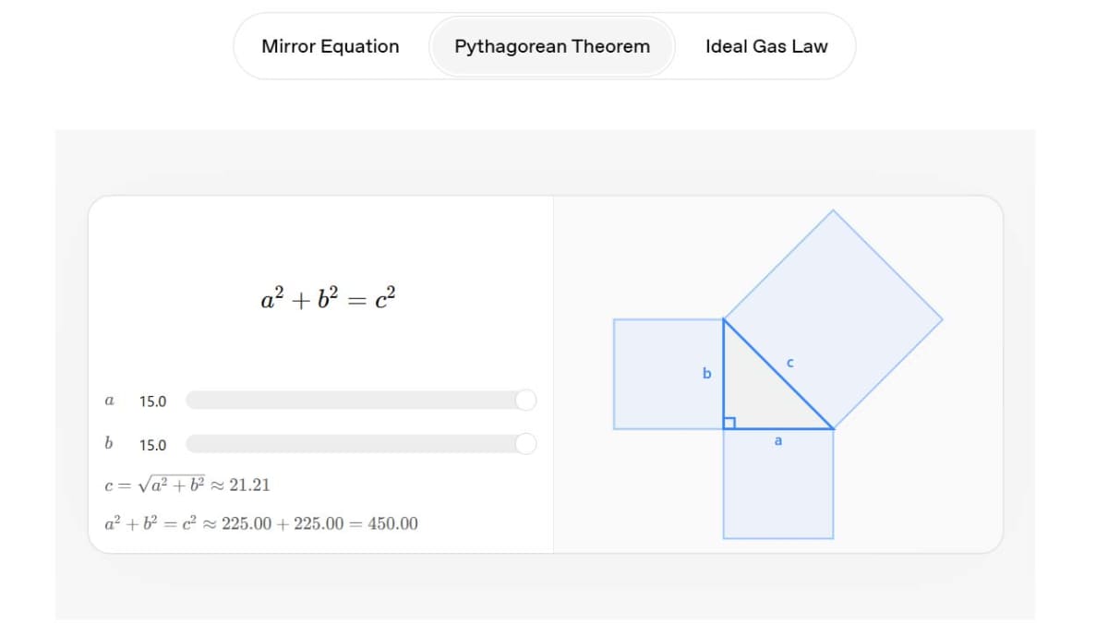This screenshot has width=1108, height=623.
Task: Click the blue b label in the diagram
Action: [707, 374]
